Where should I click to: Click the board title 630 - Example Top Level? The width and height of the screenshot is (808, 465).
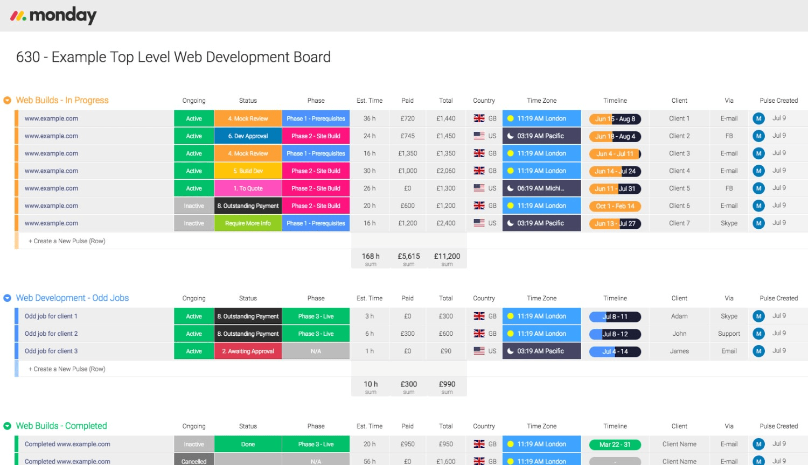[173, 57]
